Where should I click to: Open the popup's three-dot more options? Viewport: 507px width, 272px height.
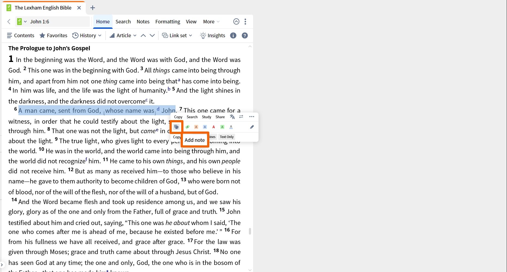pos(252,117)
